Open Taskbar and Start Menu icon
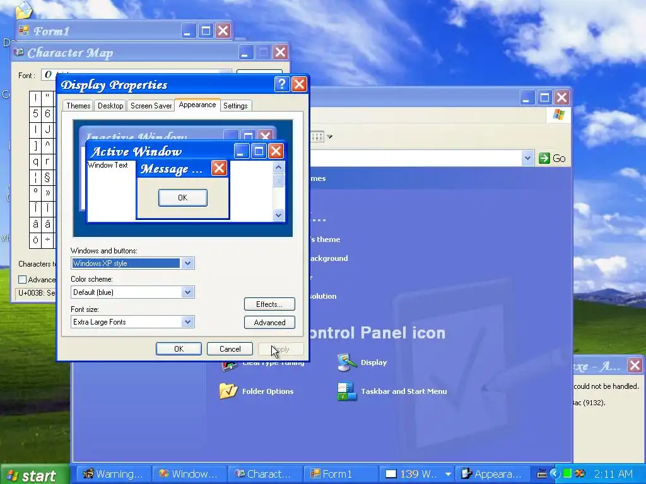Viewport: 646px width, 484px height. coord(346,391)
